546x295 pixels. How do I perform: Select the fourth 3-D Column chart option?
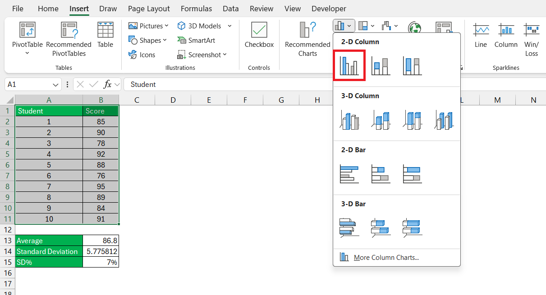(444, 120)
